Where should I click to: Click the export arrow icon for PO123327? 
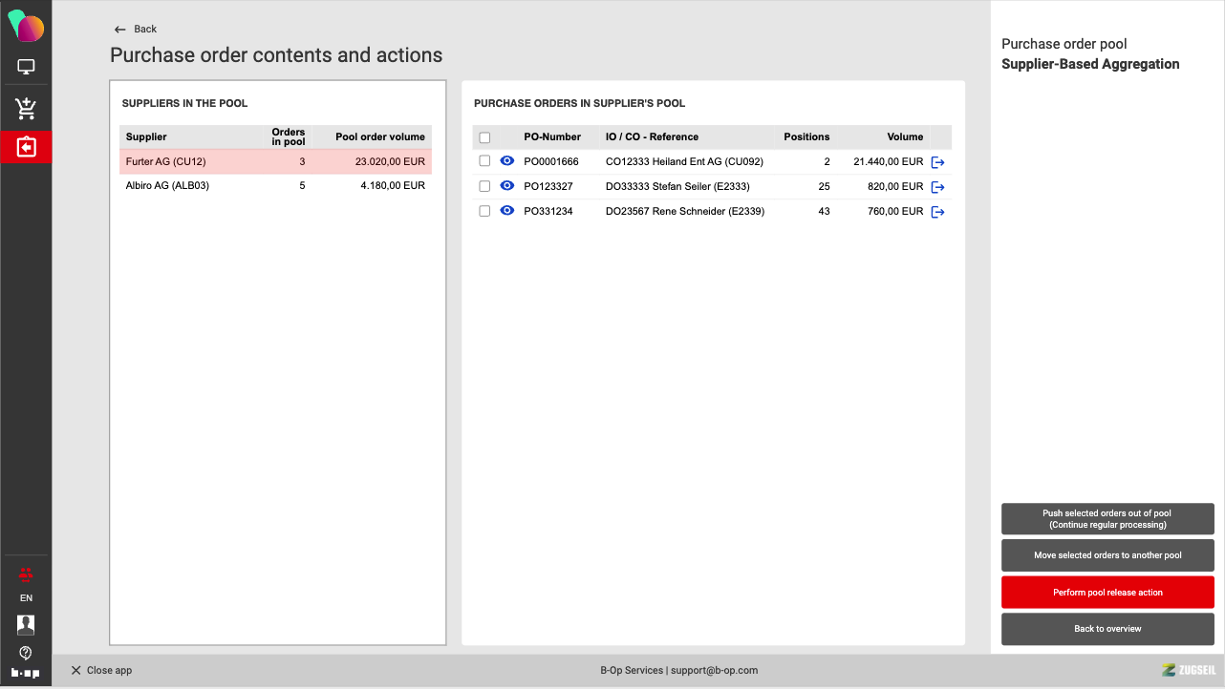(x=937, y=187)
